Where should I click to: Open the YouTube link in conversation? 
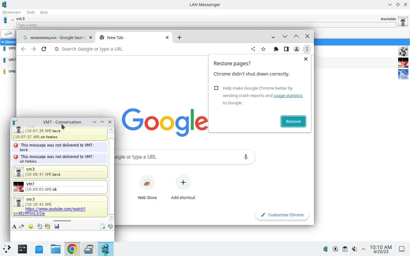(49, 211)
